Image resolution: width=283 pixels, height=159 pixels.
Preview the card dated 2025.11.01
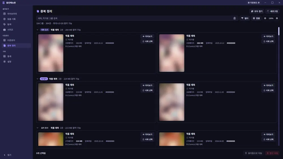click(x=147, y=85)
